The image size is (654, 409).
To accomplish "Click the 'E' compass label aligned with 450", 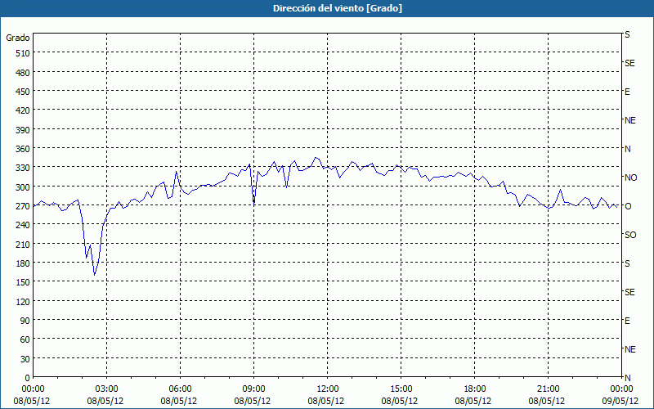I will [627, 92].
